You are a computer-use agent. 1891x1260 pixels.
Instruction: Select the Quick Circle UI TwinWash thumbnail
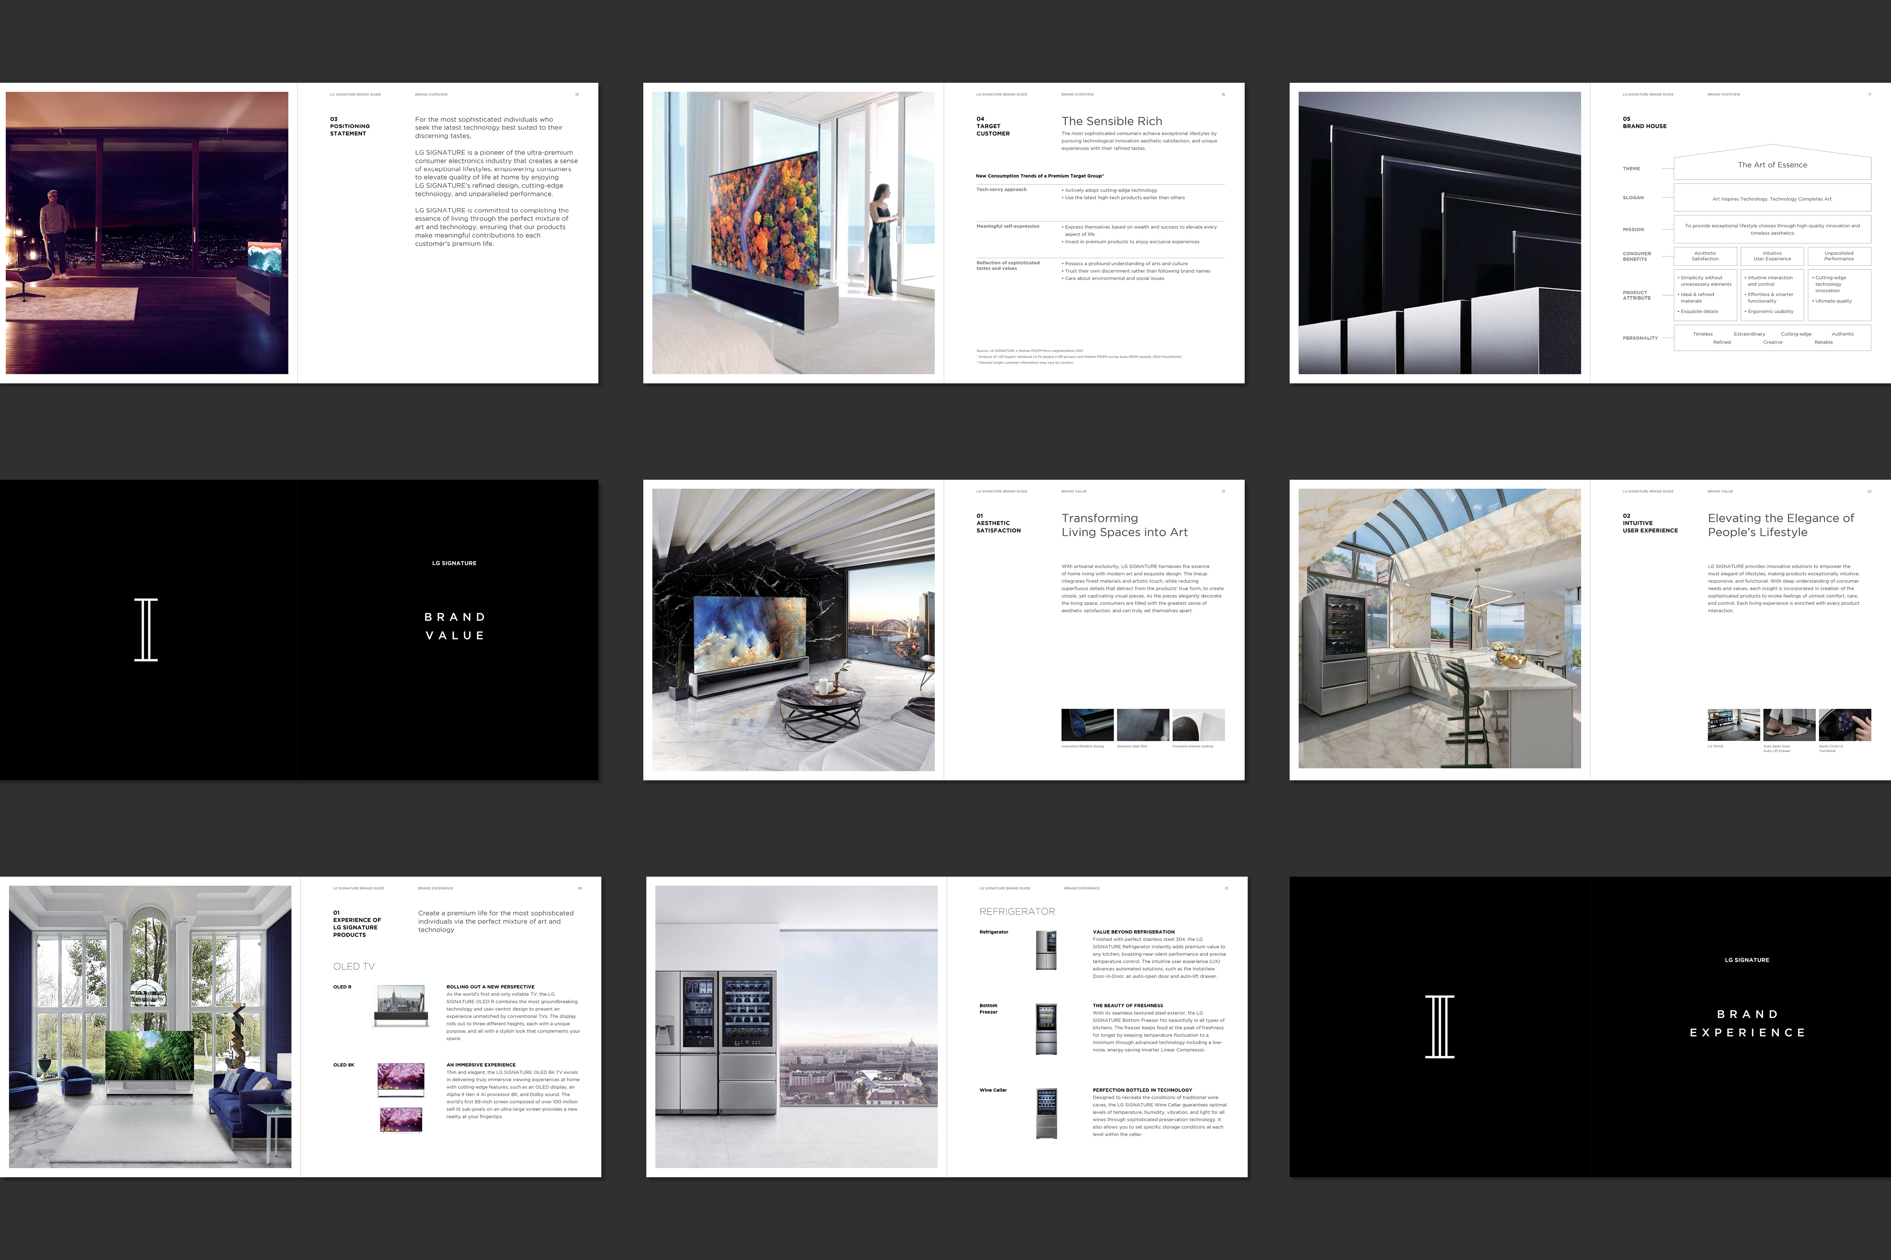pyautogui.click(x=1845, y=725)
